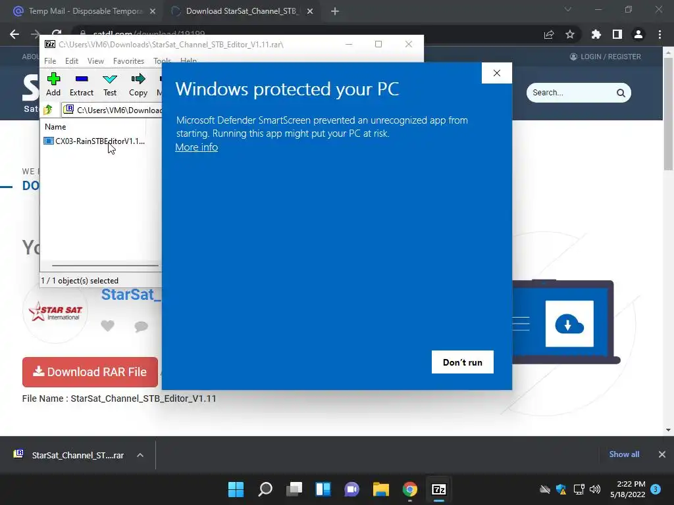Open the Chrome profile icon
674x505 pixels.
638,34
